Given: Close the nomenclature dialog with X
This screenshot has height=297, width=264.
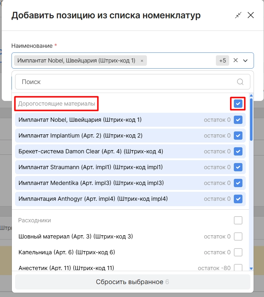Looking at the screenshot, I should [x=251, y=15].
